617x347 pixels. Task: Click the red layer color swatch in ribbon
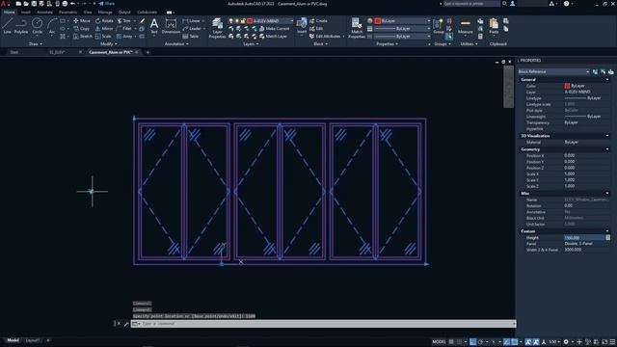(250, 21)
